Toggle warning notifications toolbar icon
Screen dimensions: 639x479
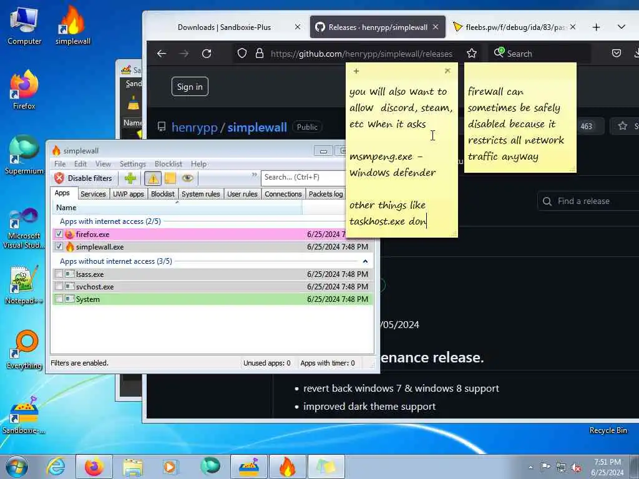154,178
